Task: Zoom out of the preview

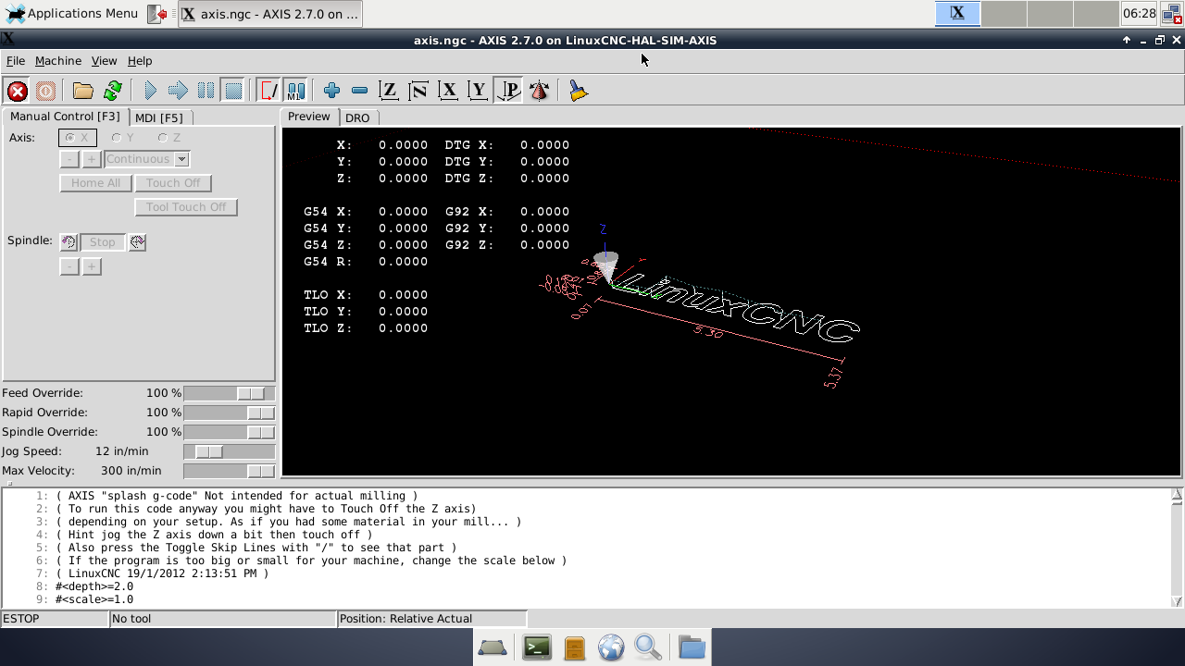Action: [360, 91]
